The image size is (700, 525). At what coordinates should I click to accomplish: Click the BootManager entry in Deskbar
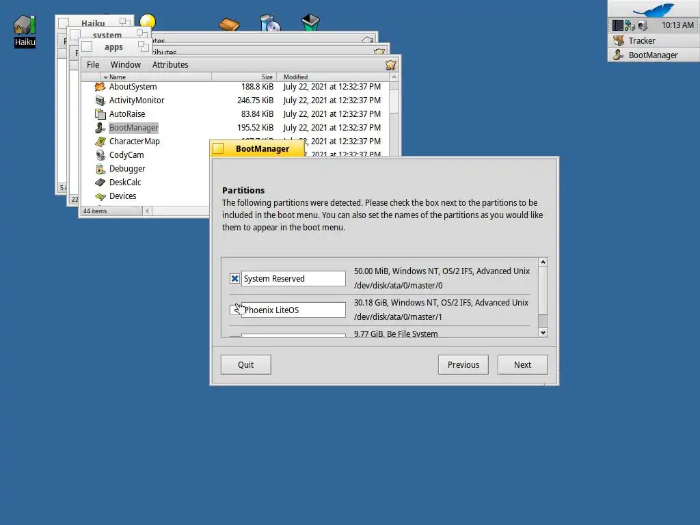point(654,55)
